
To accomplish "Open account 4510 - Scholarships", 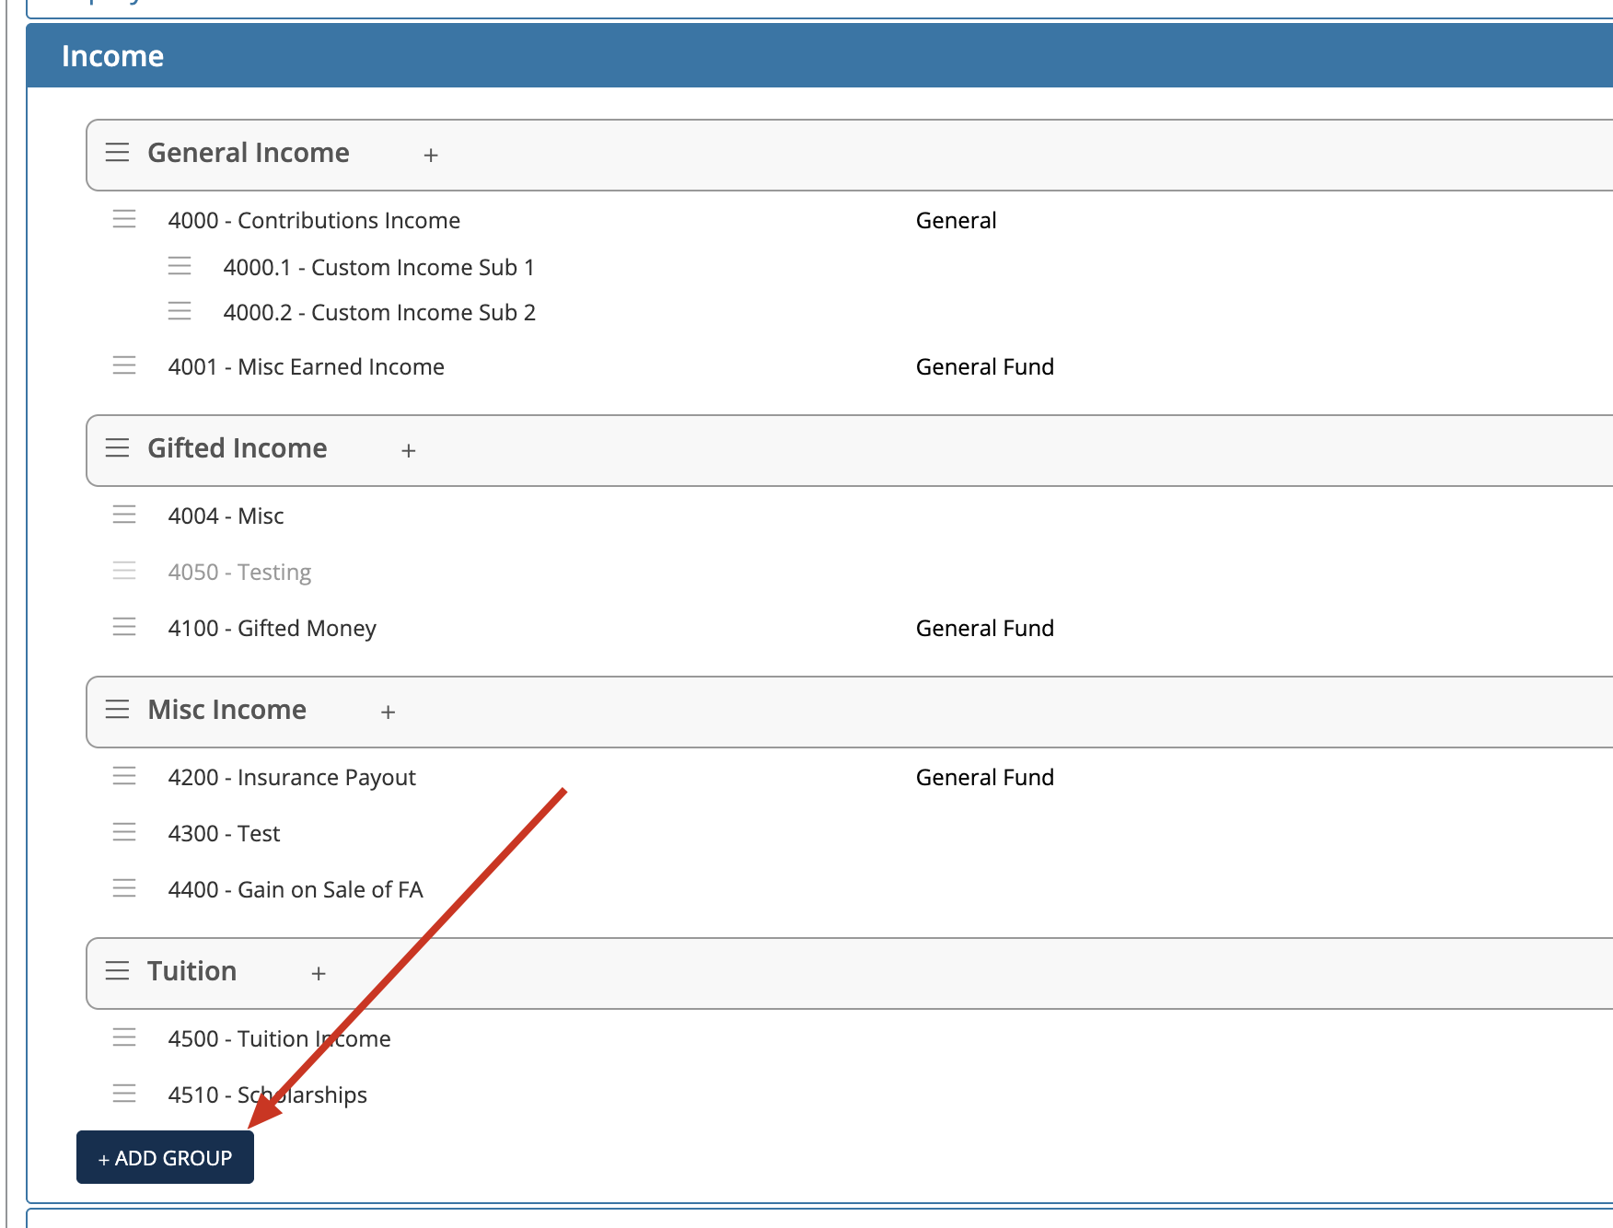I will coord(267,1095).
